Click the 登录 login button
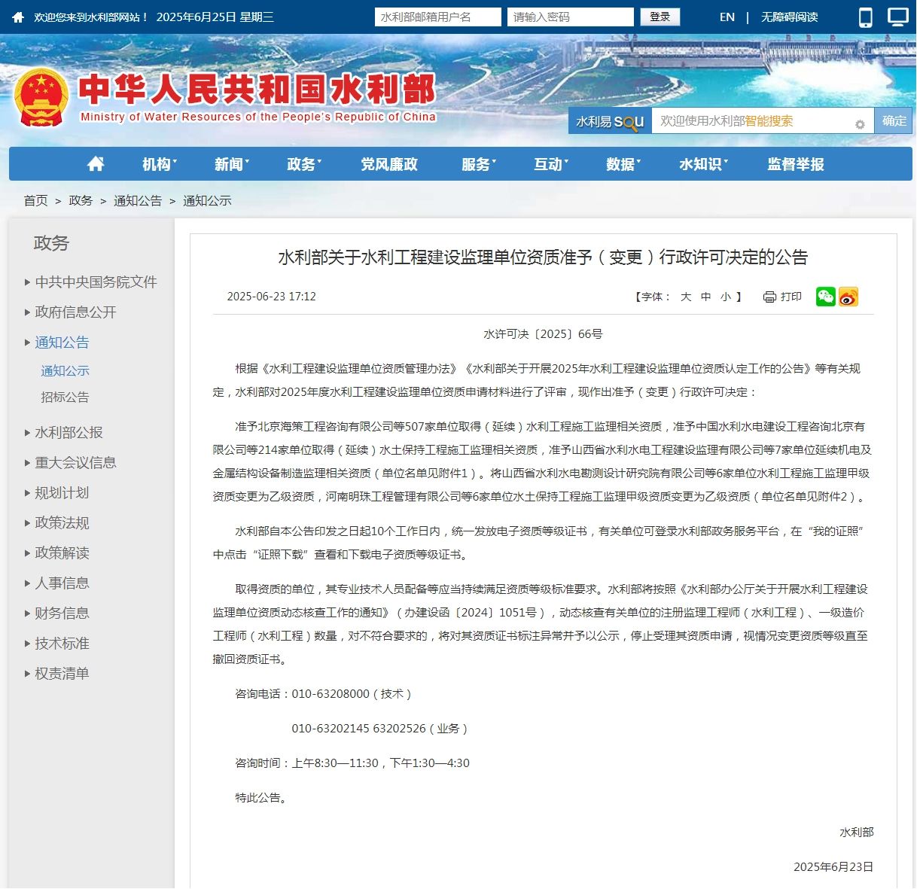 (660, 17)
